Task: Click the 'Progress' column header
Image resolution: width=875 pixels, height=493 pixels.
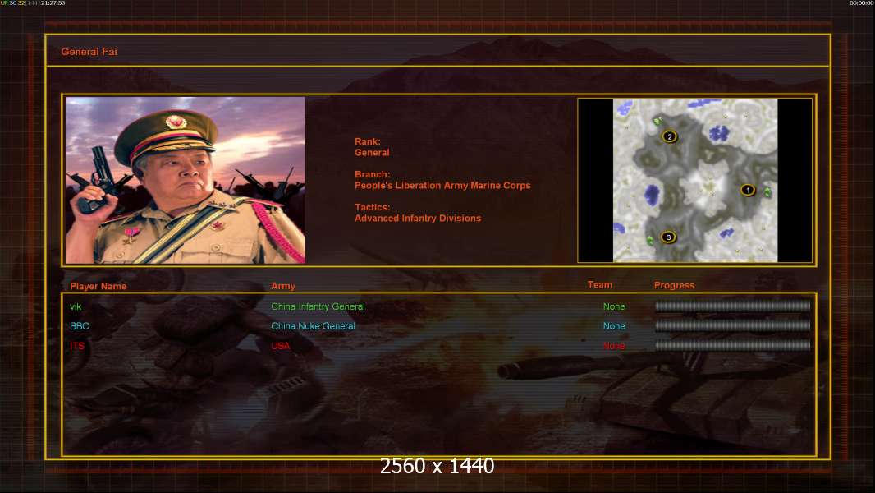Action: click(x=674, y=285)
